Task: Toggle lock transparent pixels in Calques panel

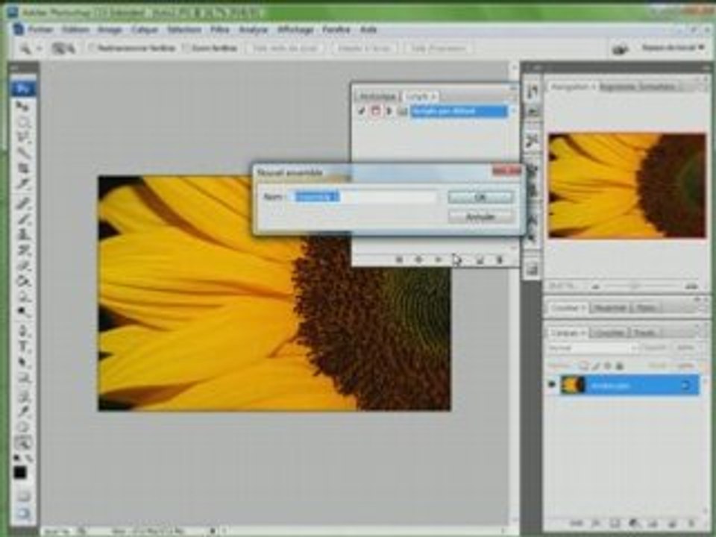Action: pos(584,365)
